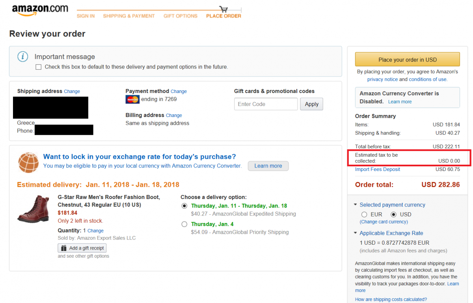Click the Mastercard payment card icon
The width and height of the screenshot is (473, 303).
(132, 99)
